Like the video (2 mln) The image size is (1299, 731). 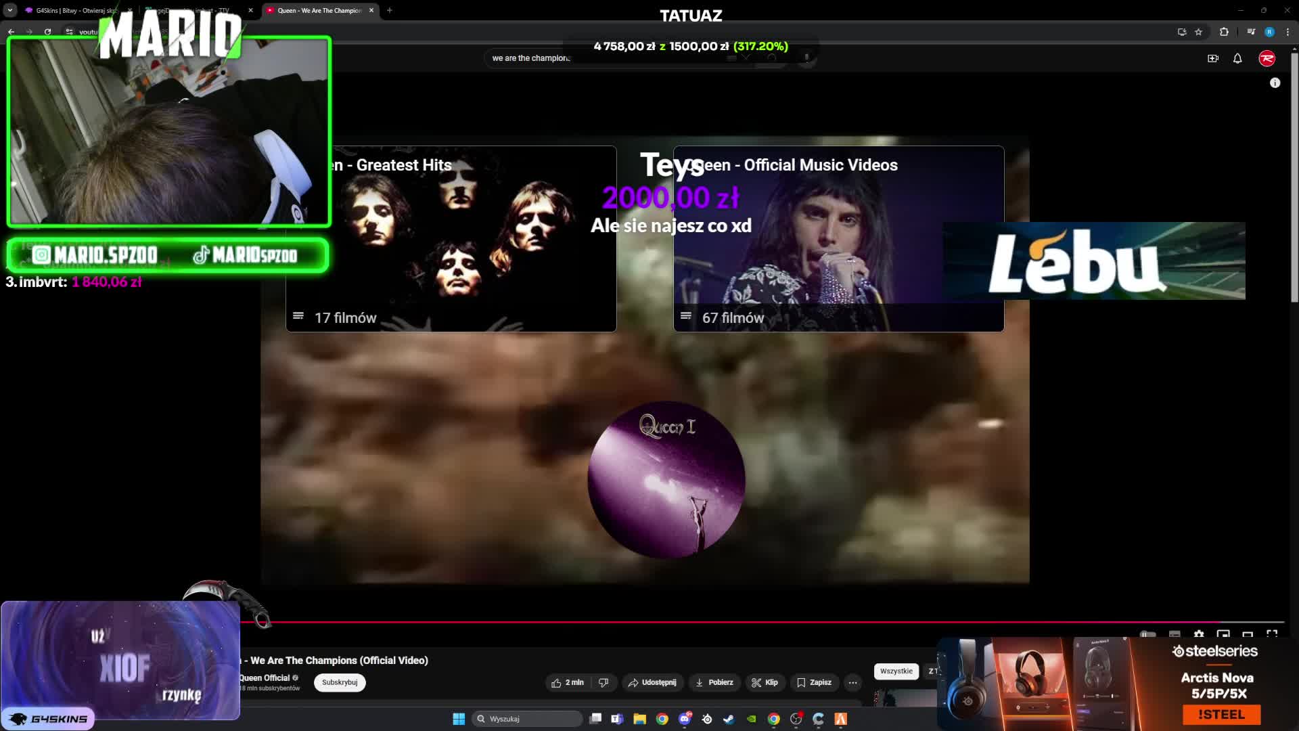coord(568,682)
